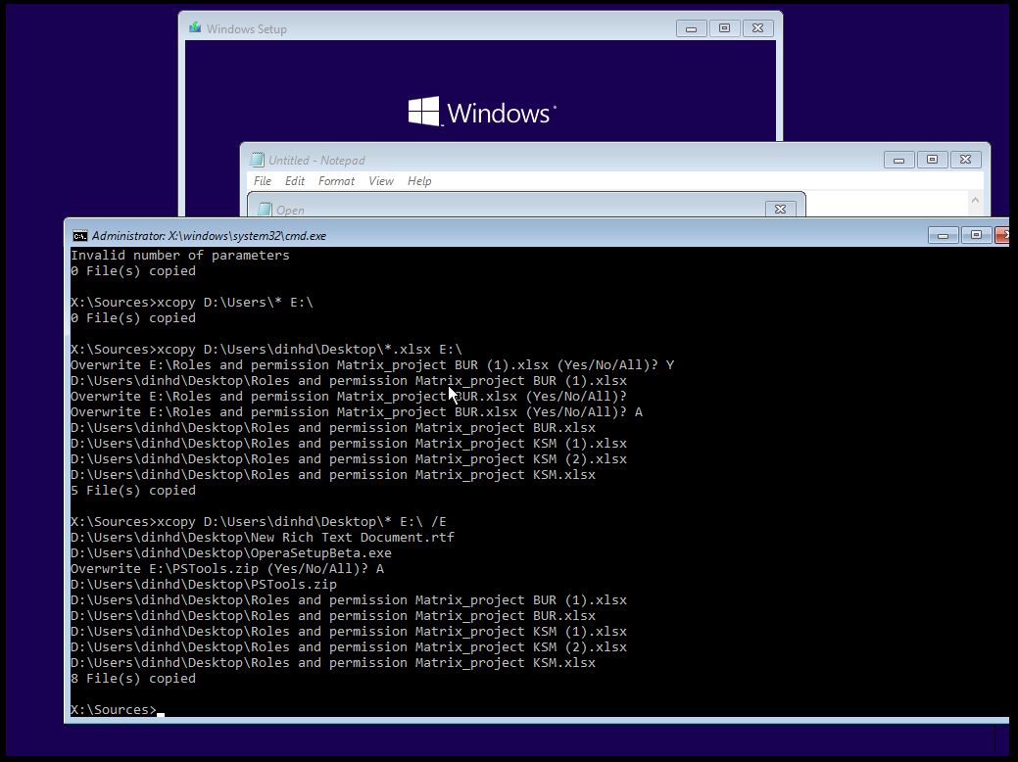Close the Open dialog

pos(780,209)
